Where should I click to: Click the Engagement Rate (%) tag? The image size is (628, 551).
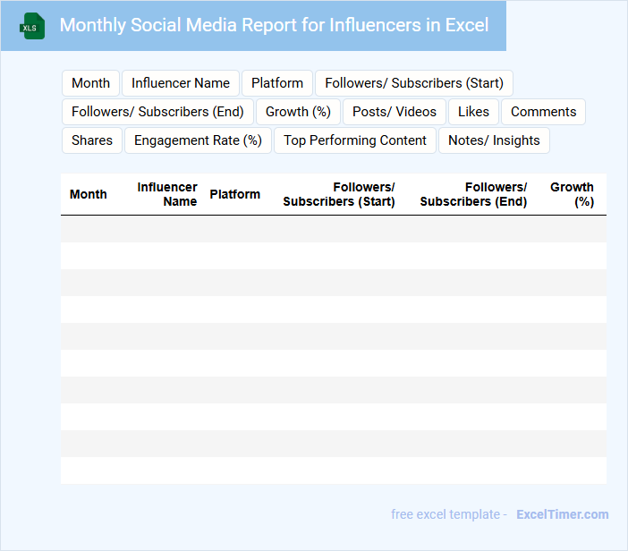click(198, 140)
